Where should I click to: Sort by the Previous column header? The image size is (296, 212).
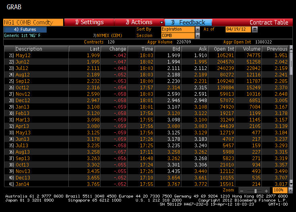pos(275,49)
